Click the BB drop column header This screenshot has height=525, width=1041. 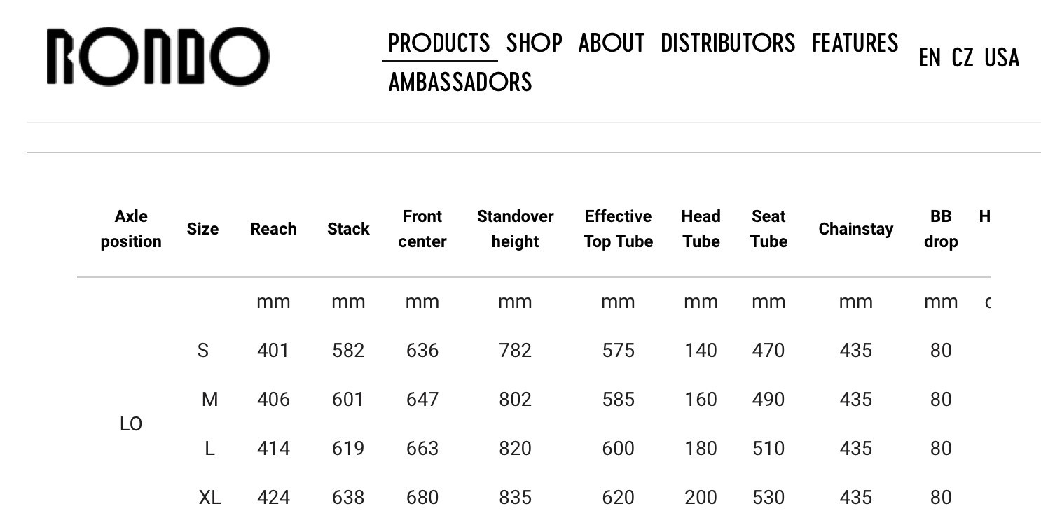940,229
